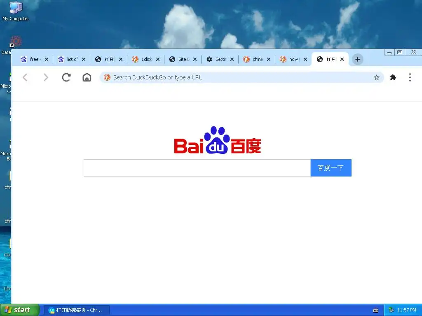Screen dimensions: 422x316
Task: Minimize the Chrome window
Action: pos(389,52)
